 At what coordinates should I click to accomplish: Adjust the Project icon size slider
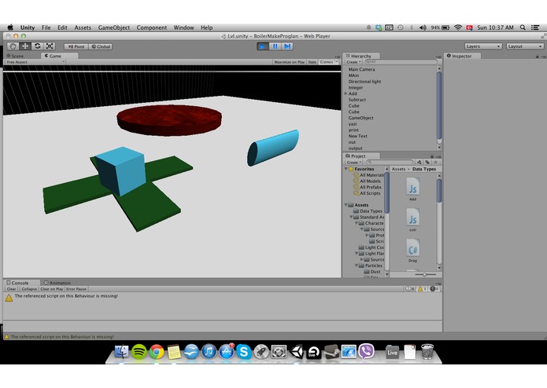click(x=425, y=274)
